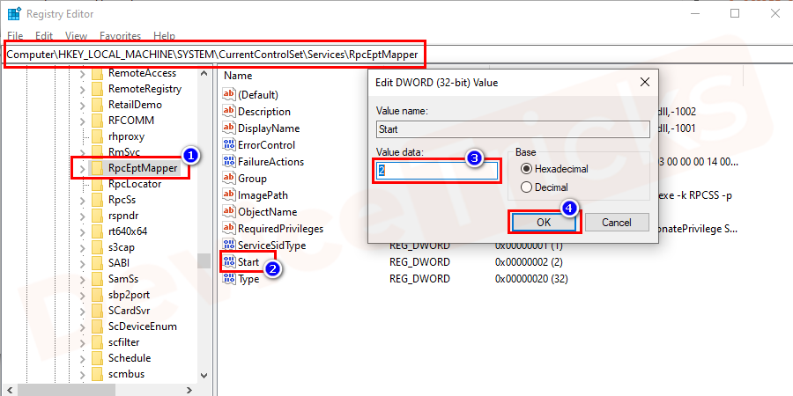793x396 pixels.
Task: Click the tree pane scroll-up arrow
Action: (x=204, y=73)
